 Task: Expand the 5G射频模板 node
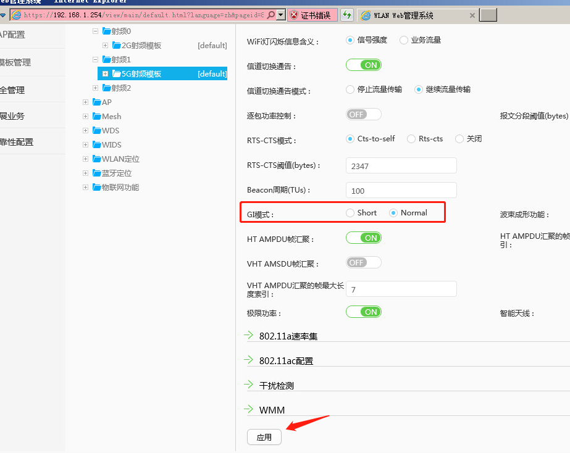pos(105,73)
